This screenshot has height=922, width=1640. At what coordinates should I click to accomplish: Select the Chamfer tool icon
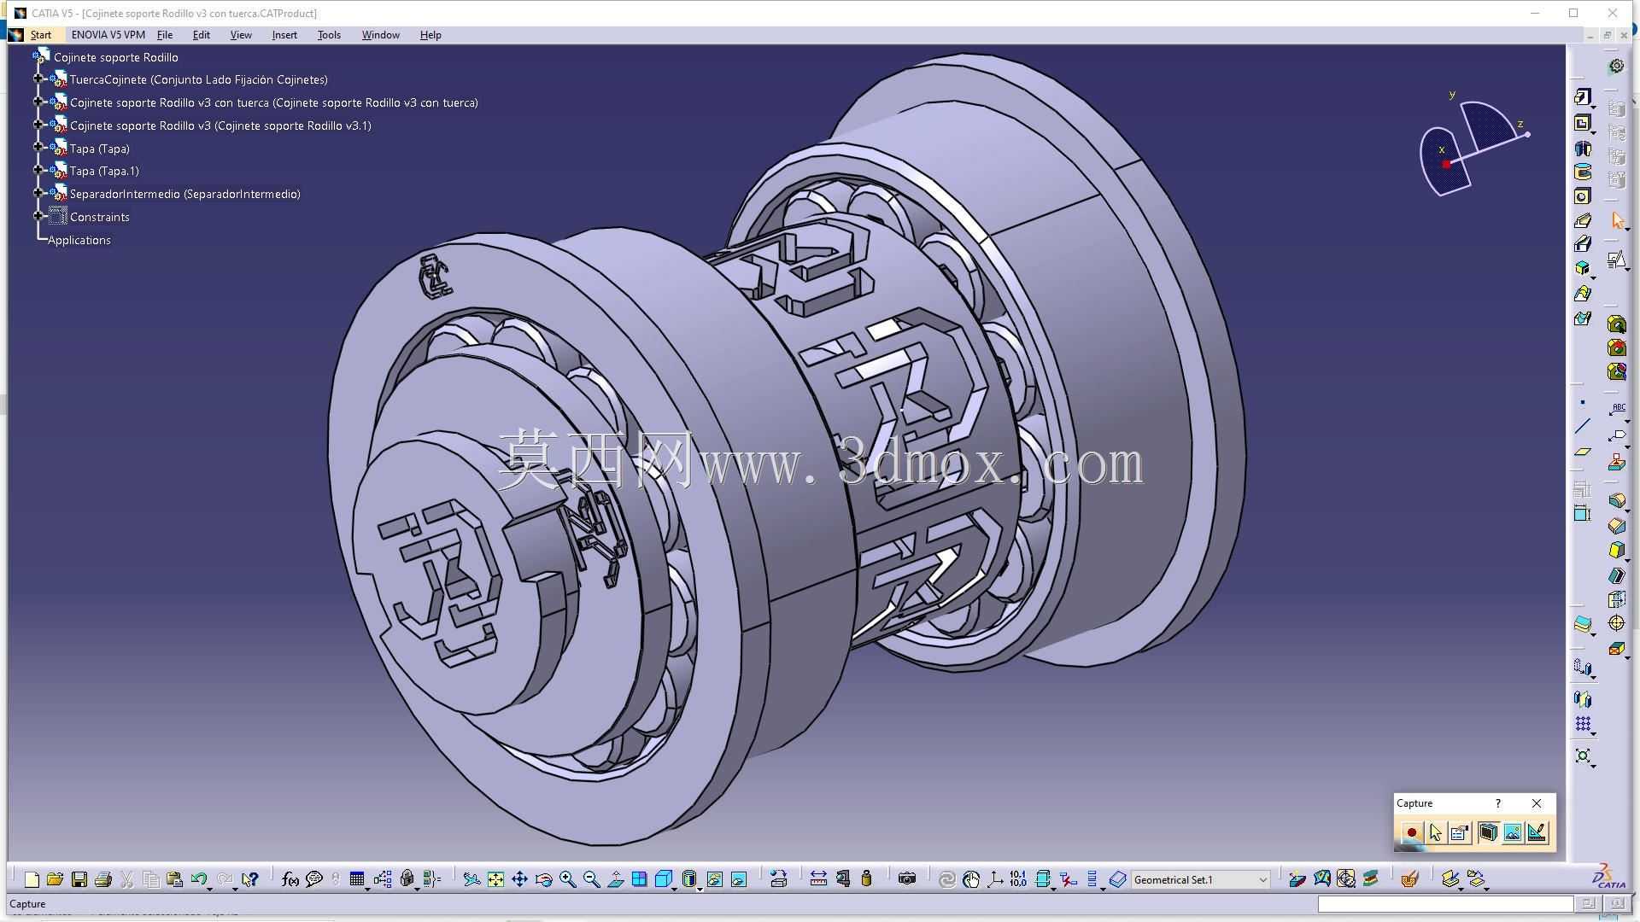(1617, 526)
